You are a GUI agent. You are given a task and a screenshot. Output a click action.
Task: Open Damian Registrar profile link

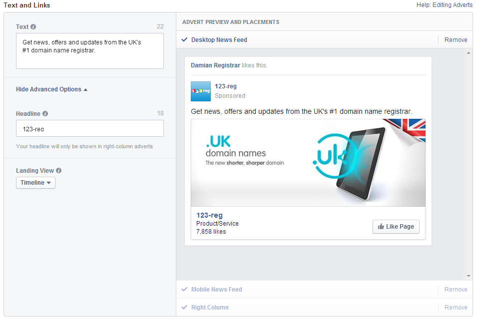click(215, 65)
